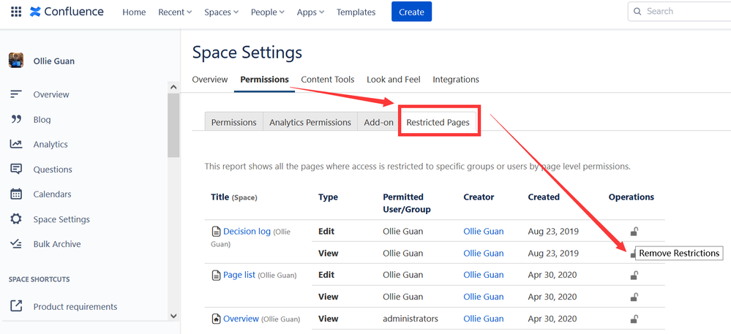
Task: Go to Home in top navigation
Action: point(134,12)
